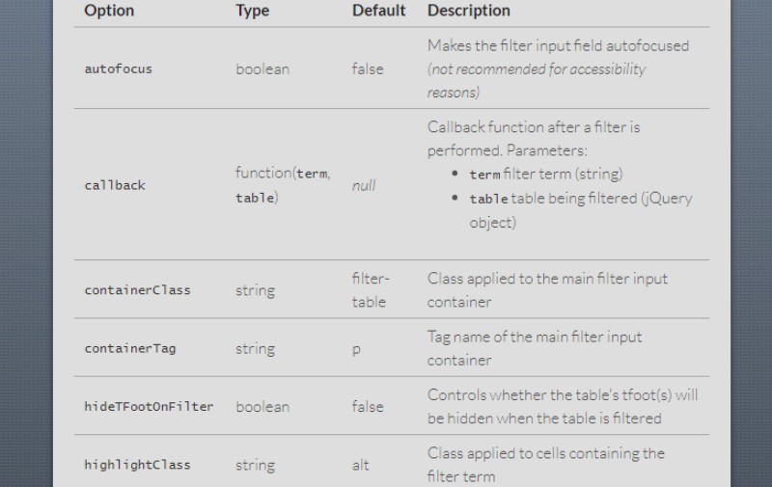Image resolution: width=772 pixels, height=487 pixels.
Task: Click the 'table' bullet in callback description
Action: click(581, 210)
